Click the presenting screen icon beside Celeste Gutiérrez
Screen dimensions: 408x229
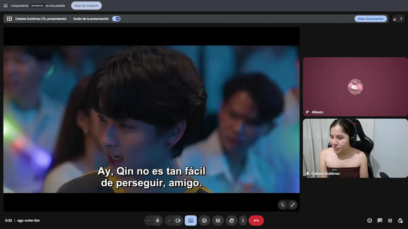click(9, 19)
